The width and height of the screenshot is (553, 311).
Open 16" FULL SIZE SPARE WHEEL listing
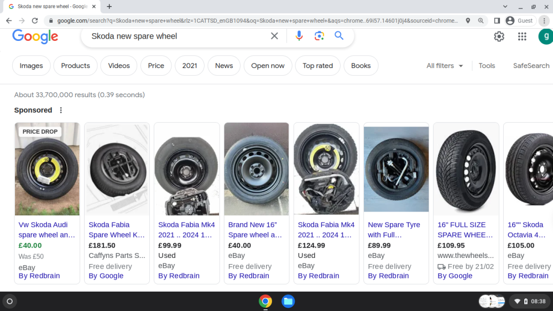(465, 230)
